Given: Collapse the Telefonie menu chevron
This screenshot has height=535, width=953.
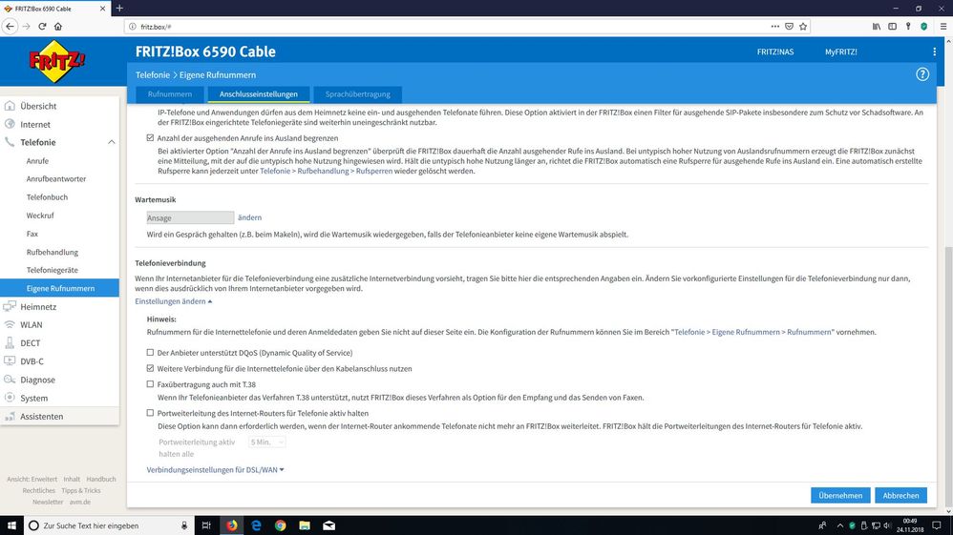Looking at the screenshot, I should [x=111, y=142].
